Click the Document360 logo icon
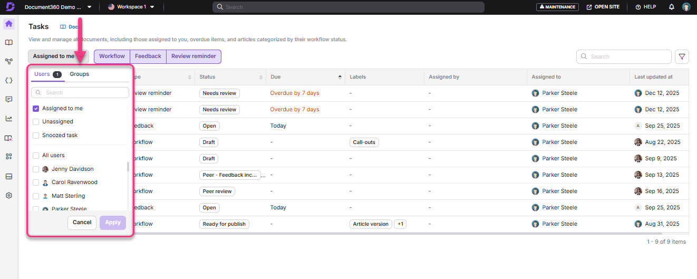This screenshot has height=279, width=697. [x=9, y=7]
